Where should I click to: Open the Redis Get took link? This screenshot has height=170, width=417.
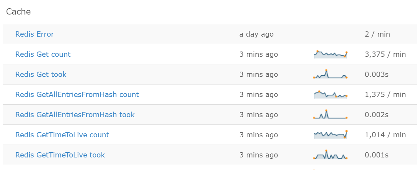41,74
